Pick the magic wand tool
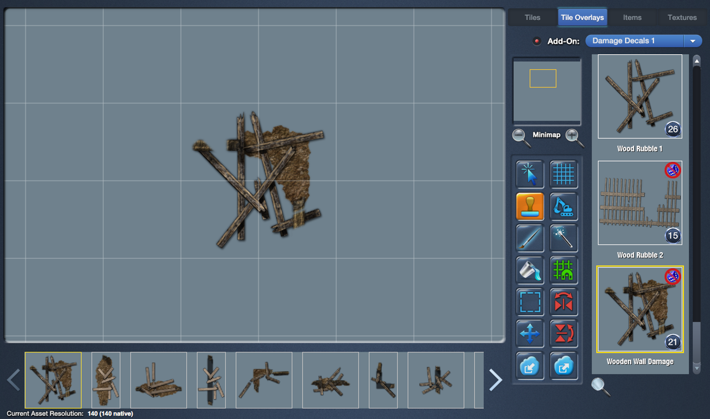The image size is (710, 419). click(x=564, y=238)
